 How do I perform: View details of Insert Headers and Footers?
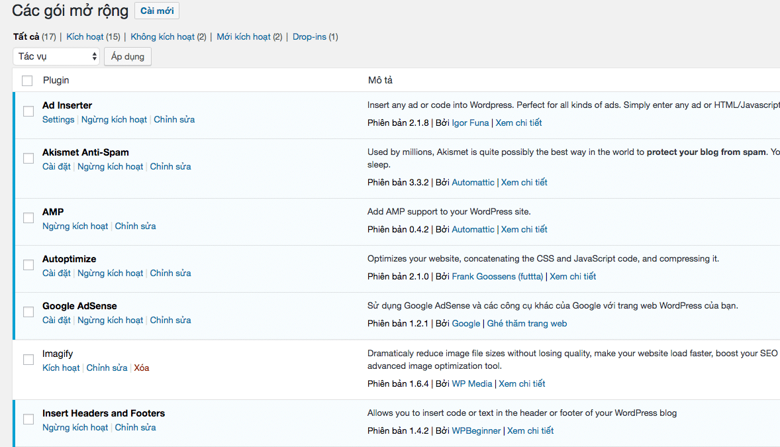click(530, 431)
